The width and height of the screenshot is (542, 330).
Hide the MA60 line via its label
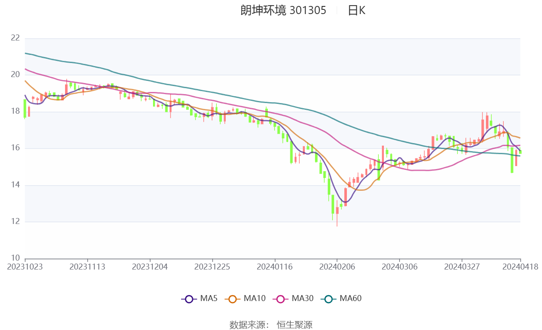pos(350,298)
